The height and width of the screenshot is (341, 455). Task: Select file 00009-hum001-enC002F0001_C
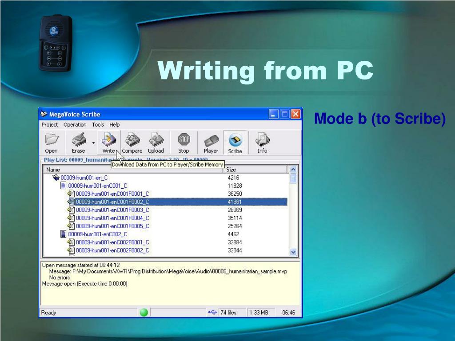click(x=112, y=242)
